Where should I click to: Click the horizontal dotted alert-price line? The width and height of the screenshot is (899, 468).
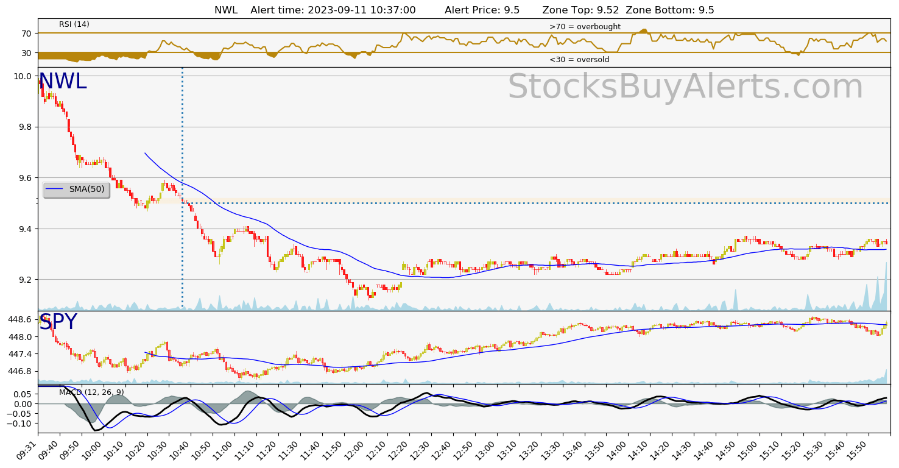point(536,203)
